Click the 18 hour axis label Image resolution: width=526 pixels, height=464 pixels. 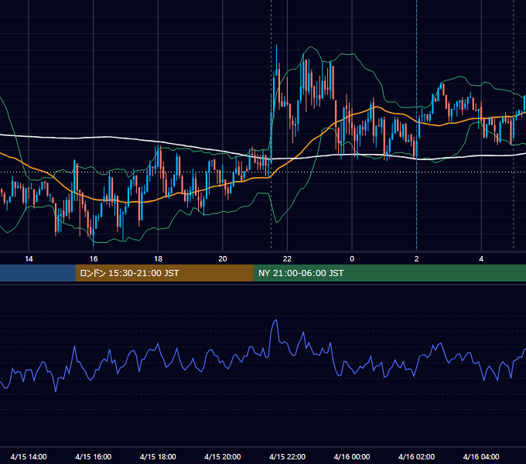[x=158, y=259]
